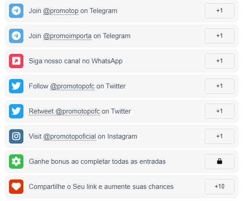
Task: Click the orange heart share icon
Action: tap(16, 187)
